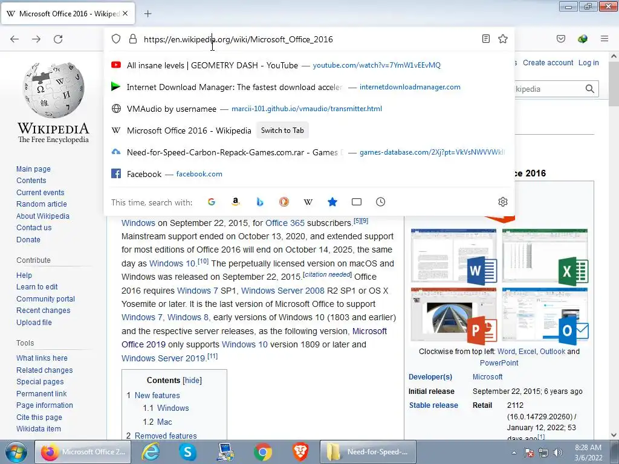Hide the Contents box via hide toggle
This screenshot has height=464, width=619.
point(192,381)
